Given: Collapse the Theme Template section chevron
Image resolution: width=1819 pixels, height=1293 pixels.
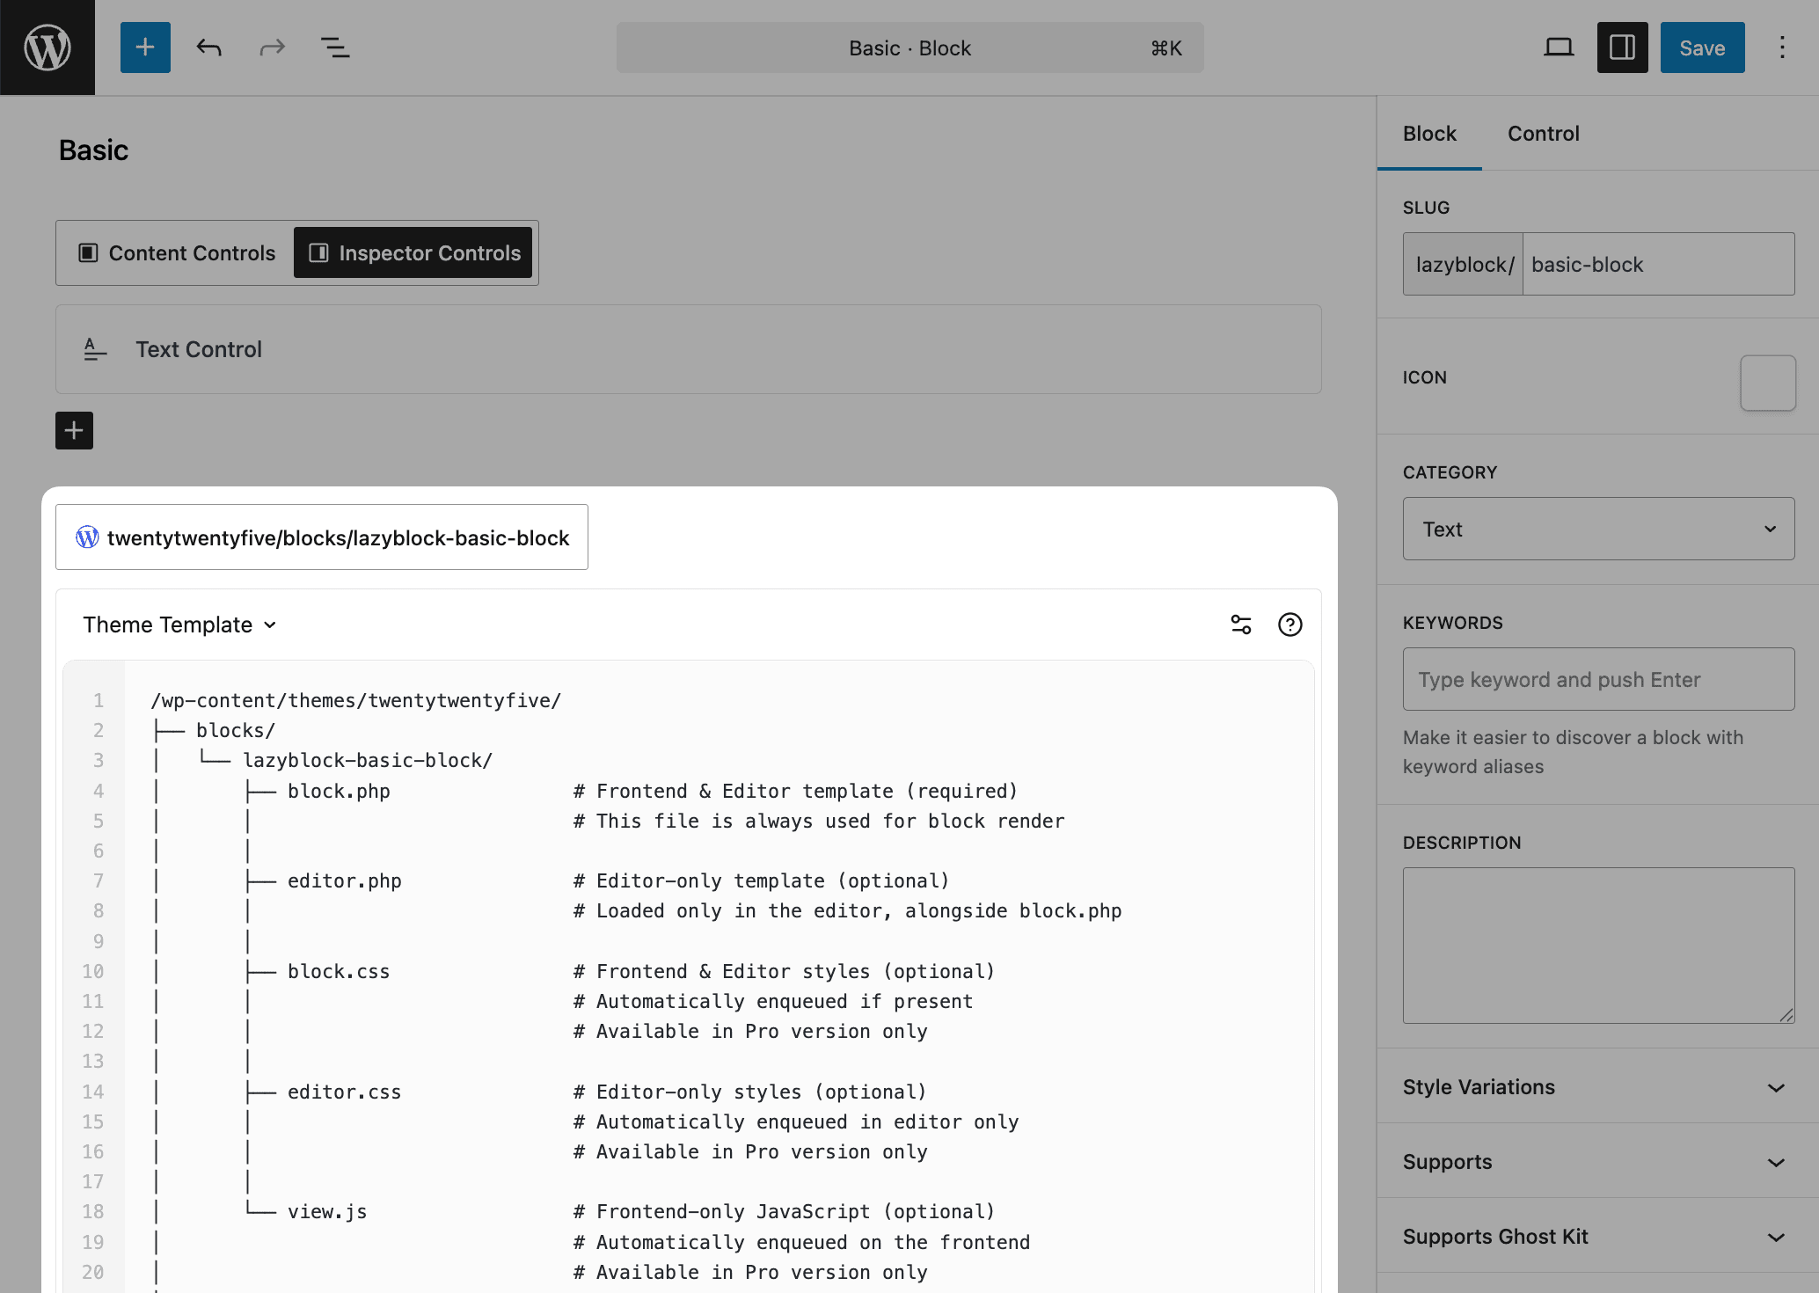Looking at the screenshot, I should [269, 625].
